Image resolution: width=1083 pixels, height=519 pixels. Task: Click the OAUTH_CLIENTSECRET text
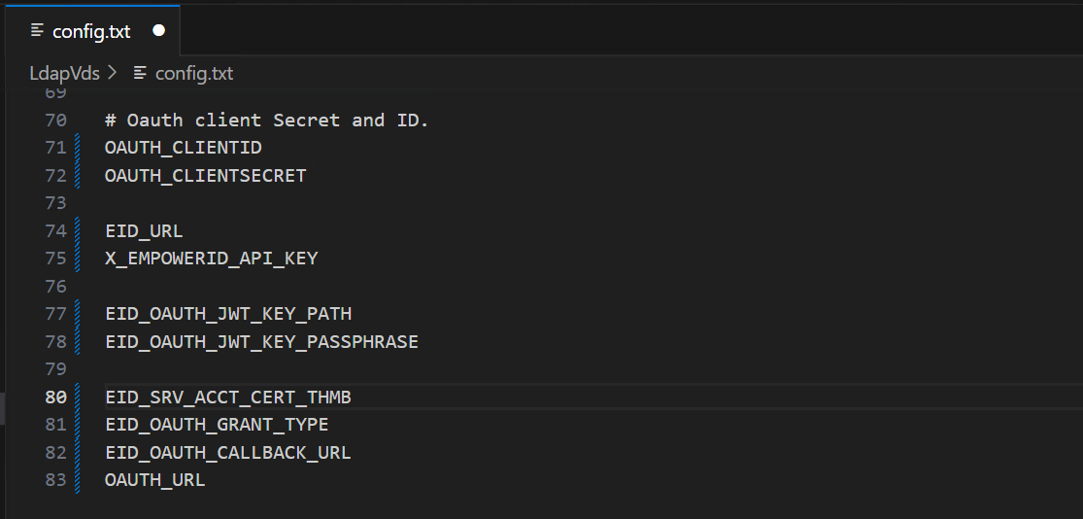coord(205,176)
